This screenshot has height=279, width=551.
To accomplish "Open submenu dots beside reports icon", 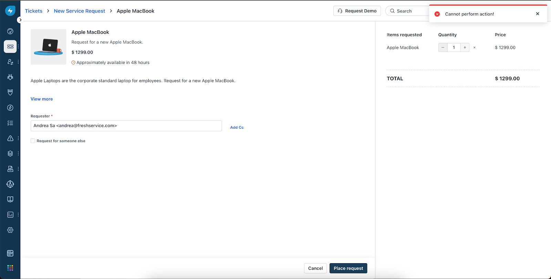I will (18, 215).
